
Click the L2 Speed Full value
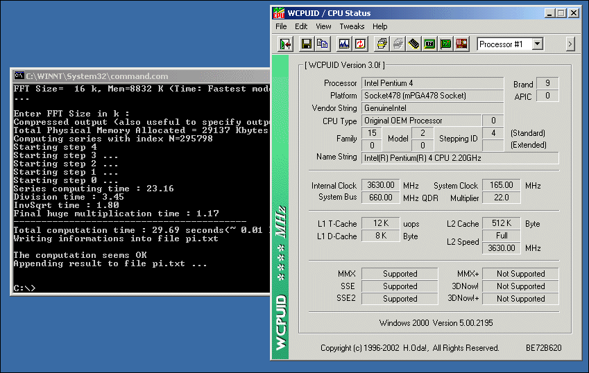502,236
